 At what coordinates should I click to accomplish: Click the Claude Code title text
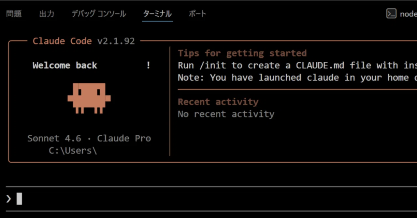(x=62, y=41)
